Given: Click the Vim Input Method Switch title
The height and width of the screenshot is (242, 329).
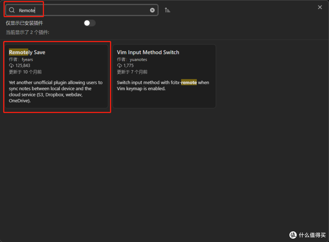Looking at the screenshot, I should (x=148, y=52).
